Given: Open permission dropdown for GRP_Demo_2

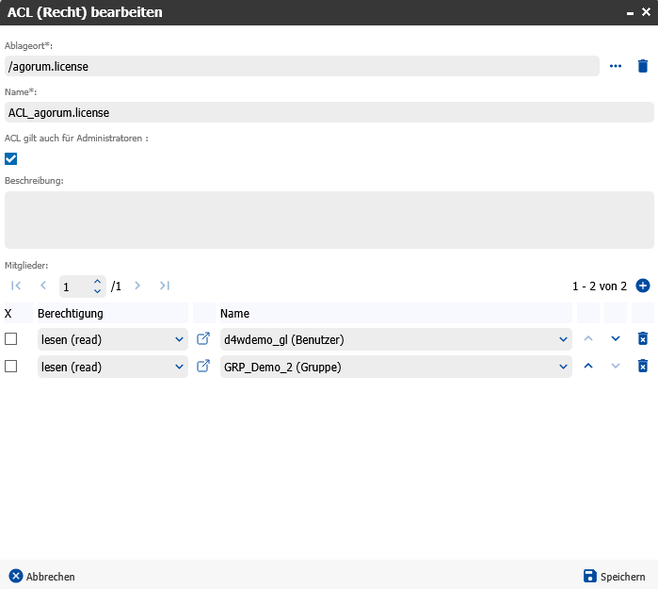Looking at the screenshot, I should coord(113,367).
